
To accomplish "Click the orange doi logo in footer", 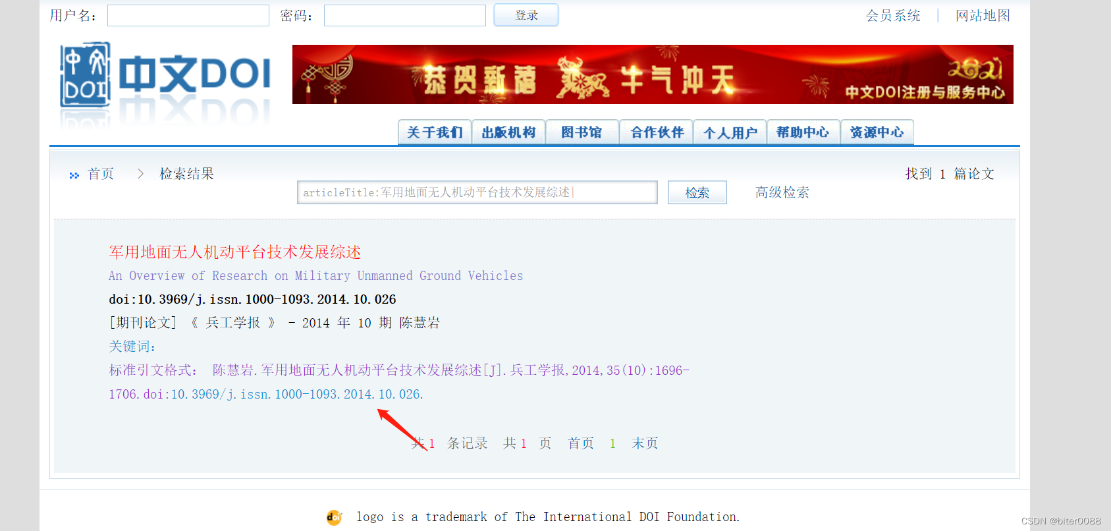I will click(335, 518).
